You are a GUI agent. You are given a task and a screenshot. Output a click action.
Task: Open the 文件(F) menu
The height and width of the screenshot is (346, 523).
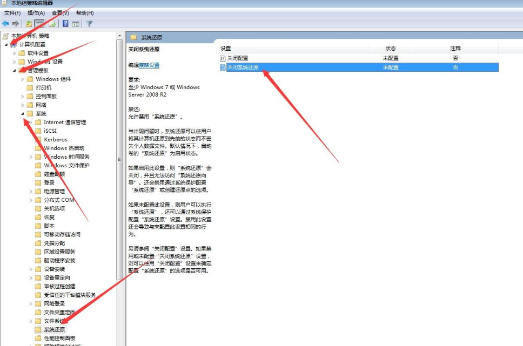pyautogui.click(x=12, y=13)
